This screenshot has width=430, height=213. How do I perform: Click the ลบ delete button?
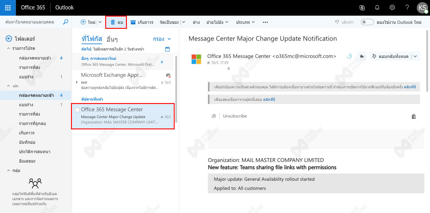click(x=116, y=22)
